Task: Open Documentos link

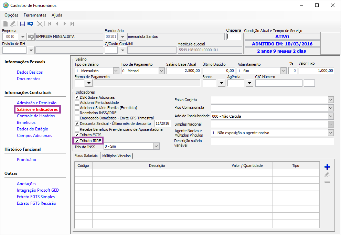Action: click(29, 79)
